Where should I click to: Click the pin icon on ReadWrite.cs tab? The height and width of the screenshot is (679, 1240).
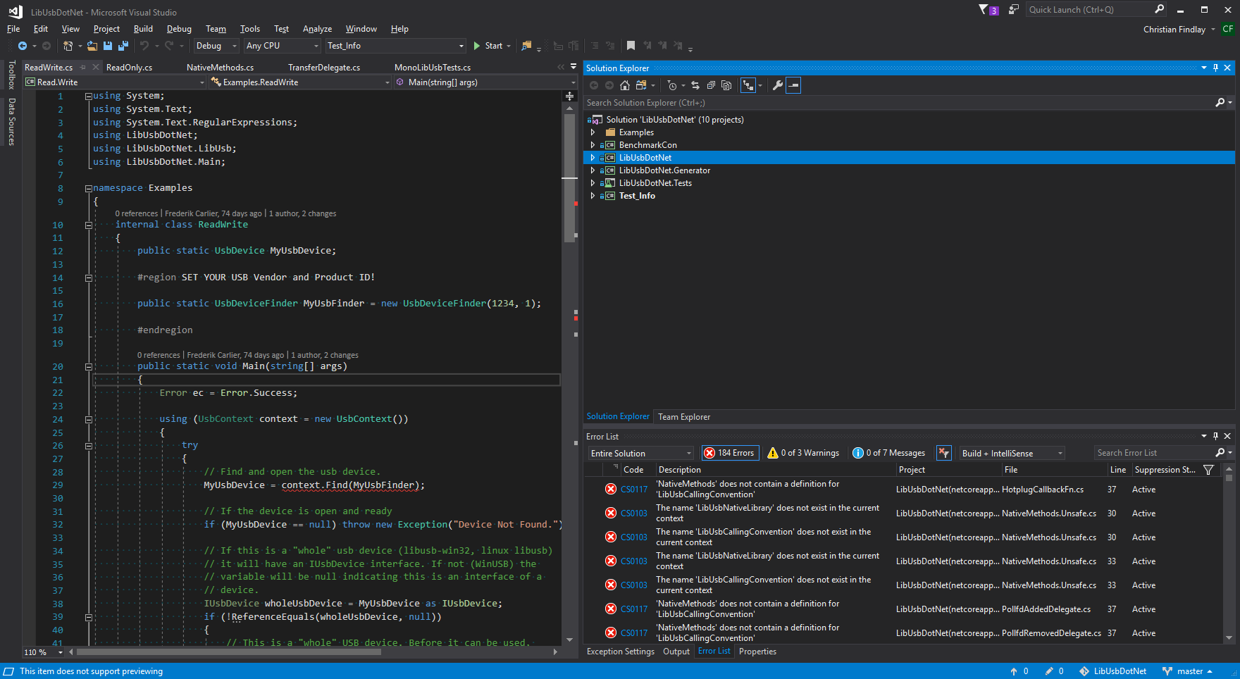(83, 68)
